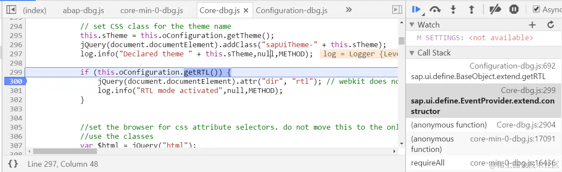Click the editor horizontal scrollbar right arrow
The image size is (562, 172).
click(x=394, y=151)
